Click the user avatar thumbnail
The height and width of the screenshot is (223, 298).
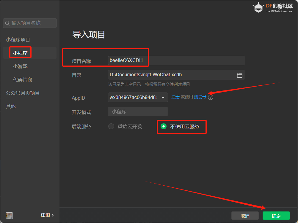pos(9,215)
